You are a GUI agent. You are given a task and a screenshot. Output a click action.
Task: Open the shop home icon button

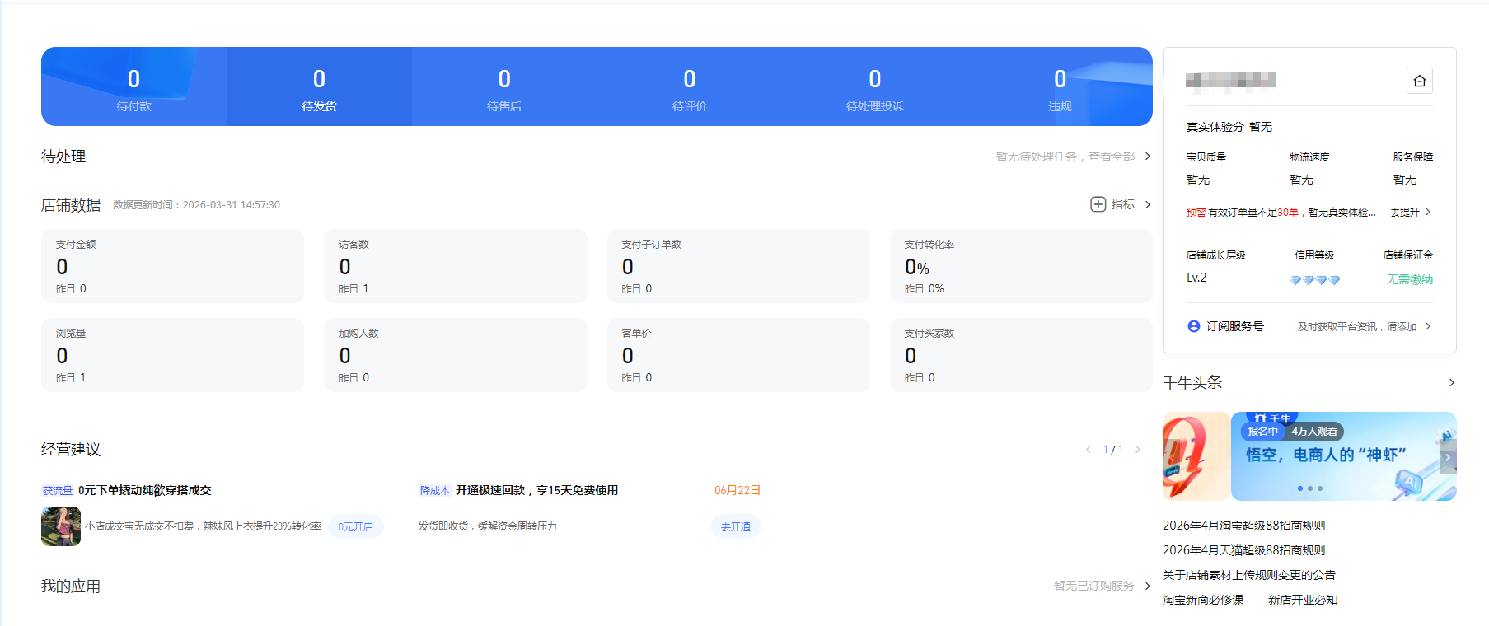1419,81
